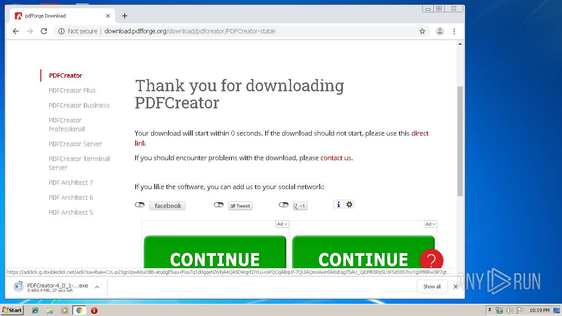Open PDFCreator Professional in the sidebar
Screen dimensions: 562x316
coord(67,125)
